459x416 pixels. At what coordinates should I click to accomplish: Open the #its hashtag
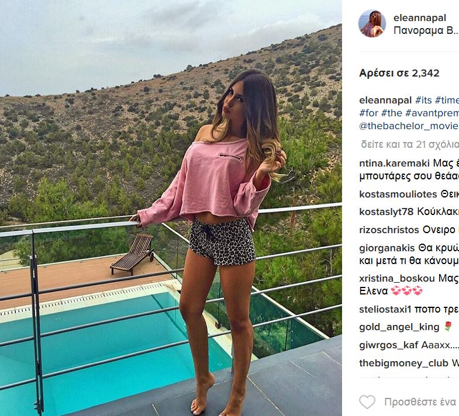tap(423, 100)
